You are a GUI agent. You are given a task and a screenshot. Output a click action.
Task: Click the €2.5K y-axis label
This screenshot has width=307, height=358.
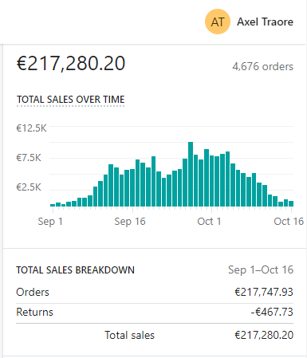(x=29, y=187)
